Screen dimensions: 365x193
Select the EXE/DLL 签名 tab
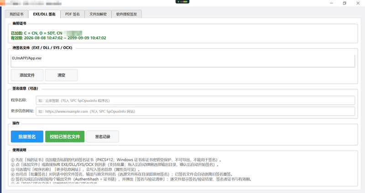point(44,14)
